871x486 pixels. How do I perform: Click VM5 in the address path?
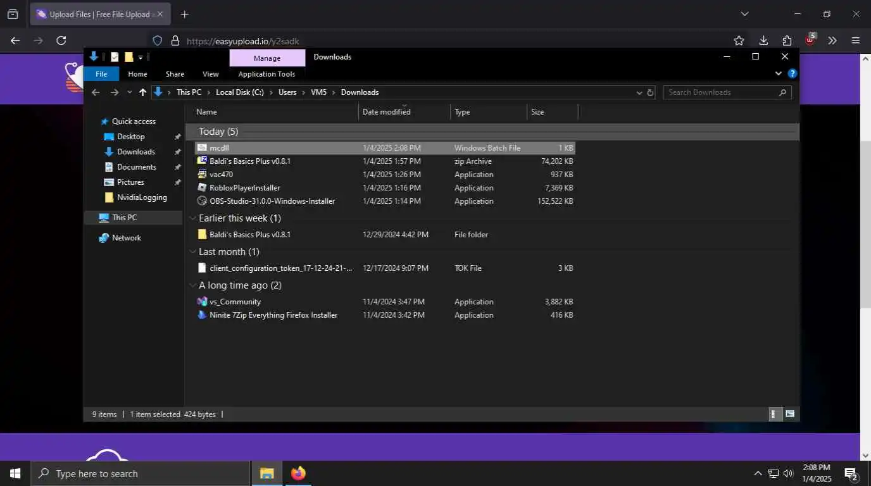pyautogui.click(x=318, y=92)
